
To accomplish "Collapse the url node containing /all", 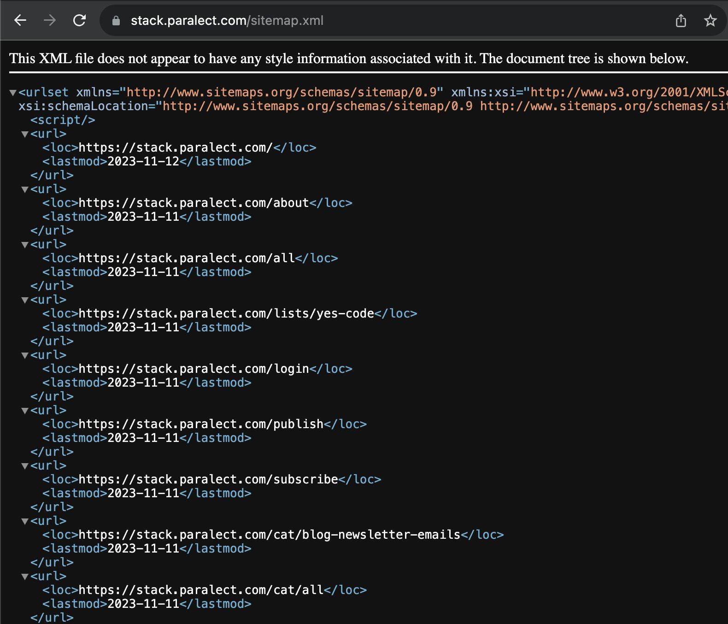I will pos(25,245).
